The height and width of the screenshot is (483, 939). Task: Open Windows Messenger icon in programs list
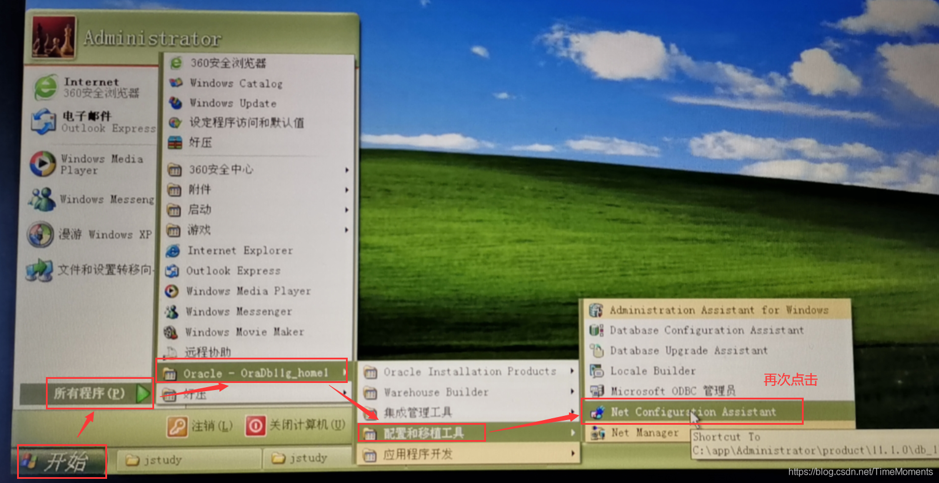pos(171,311)
